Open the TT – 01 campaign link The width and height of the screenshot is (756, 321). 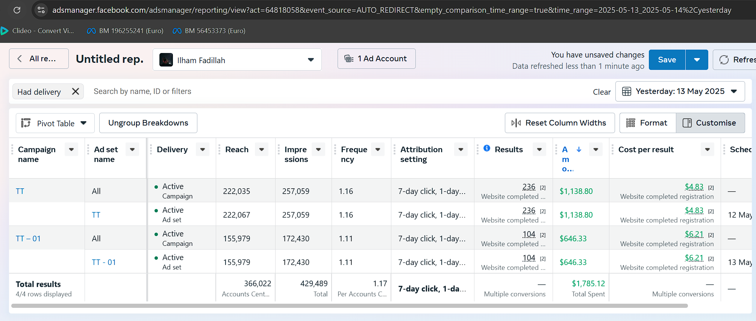click(28, 239)
